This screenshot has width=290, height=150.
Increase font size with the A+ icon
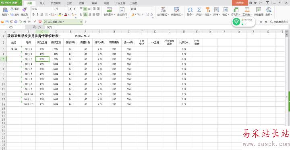coord(70,9)
